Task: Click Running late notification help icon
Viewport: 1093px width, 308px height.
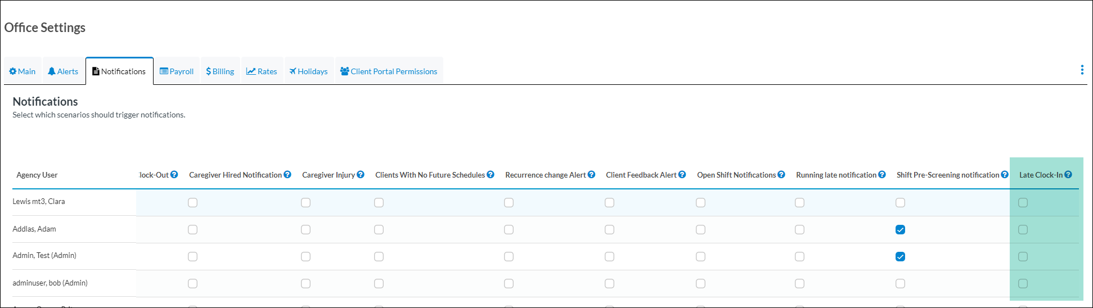Action: 882,175
